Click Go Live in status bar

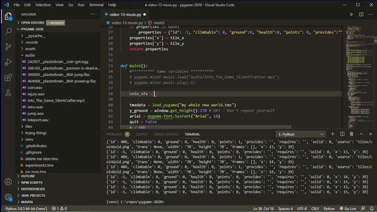click(348, 208)
